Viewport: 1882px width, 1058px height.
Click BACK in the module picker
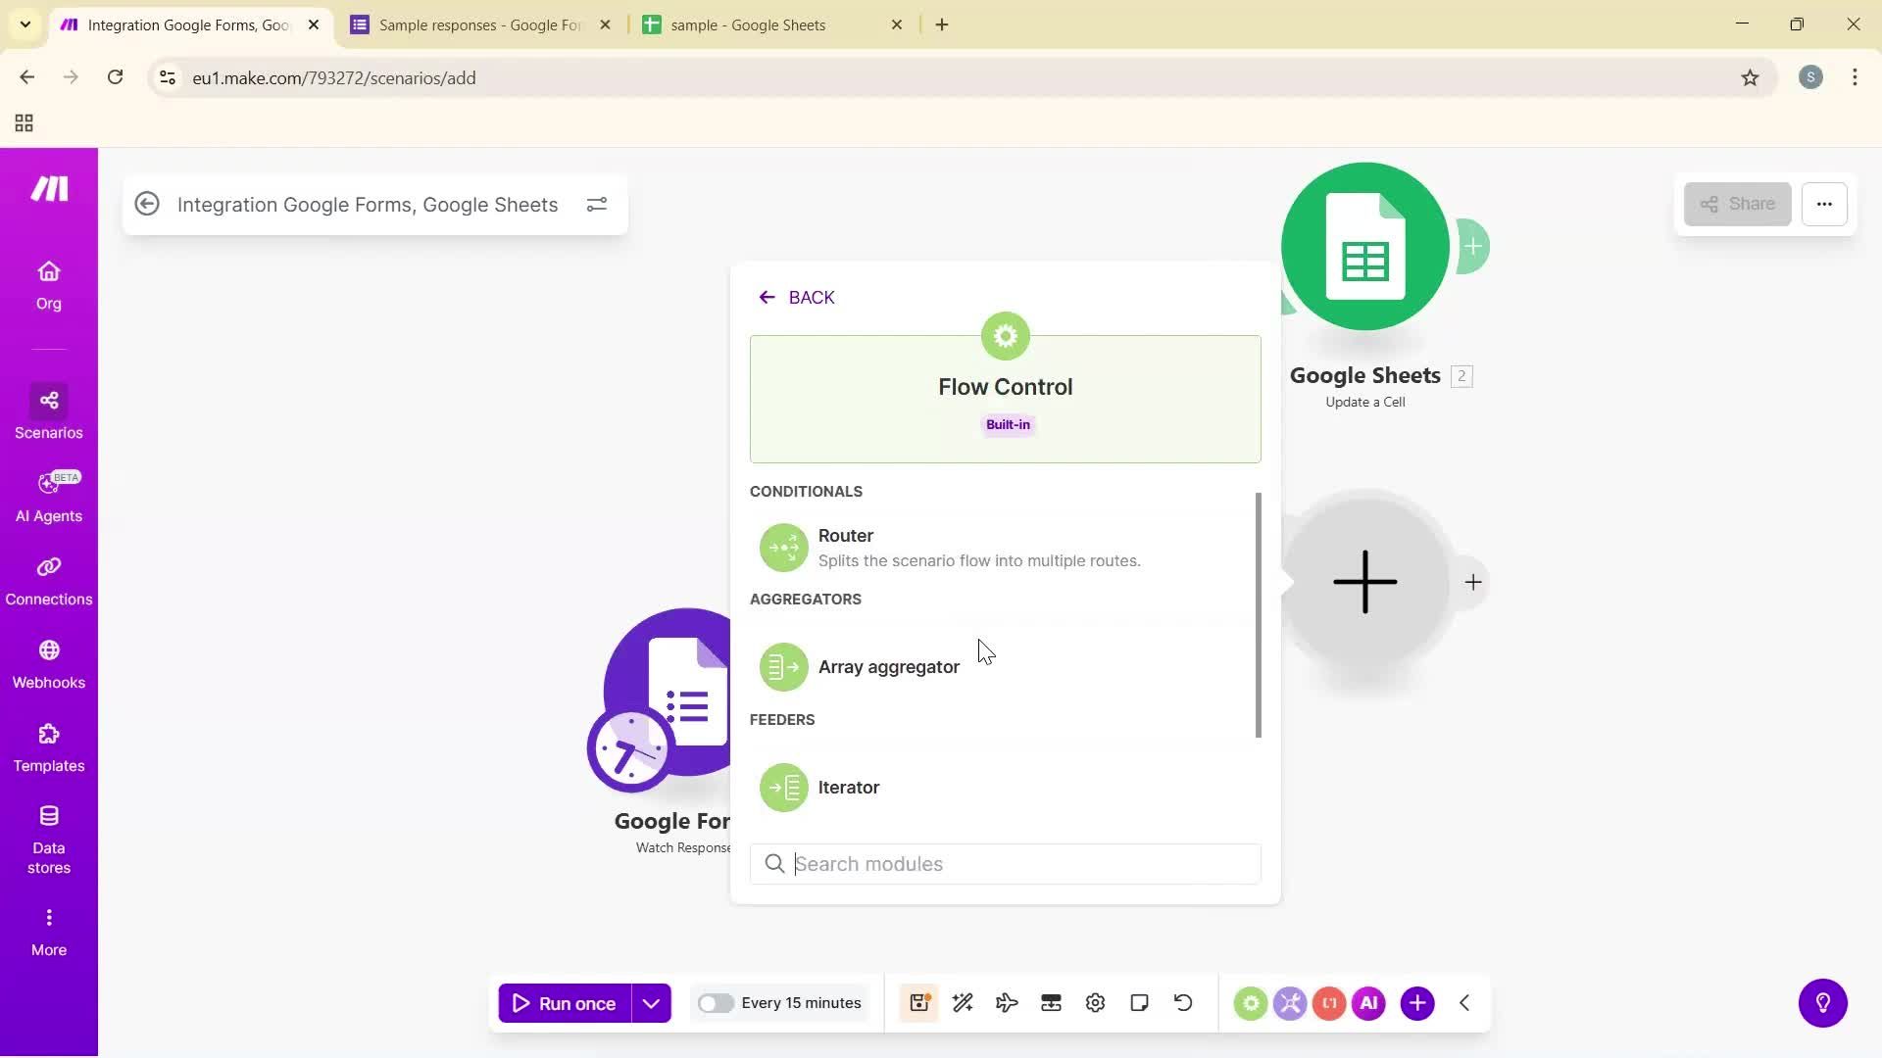coord(796,297)
